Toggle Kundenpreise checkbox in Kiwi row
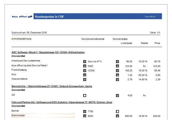Viewport: 172px width, 120px height. (117, 75)
